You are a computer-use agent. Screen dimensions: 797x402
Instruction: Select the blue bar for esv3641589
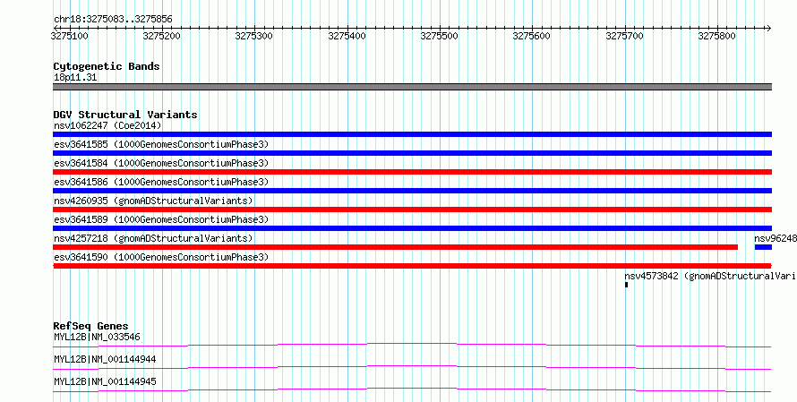click(x=412, y=228)
